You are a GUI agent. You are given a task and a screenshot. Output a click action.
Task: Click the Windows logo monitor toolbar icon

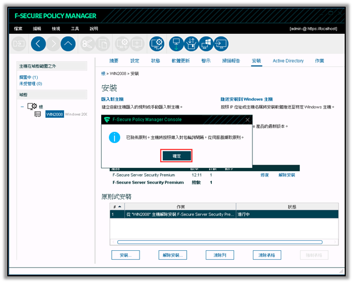[206, 44]
